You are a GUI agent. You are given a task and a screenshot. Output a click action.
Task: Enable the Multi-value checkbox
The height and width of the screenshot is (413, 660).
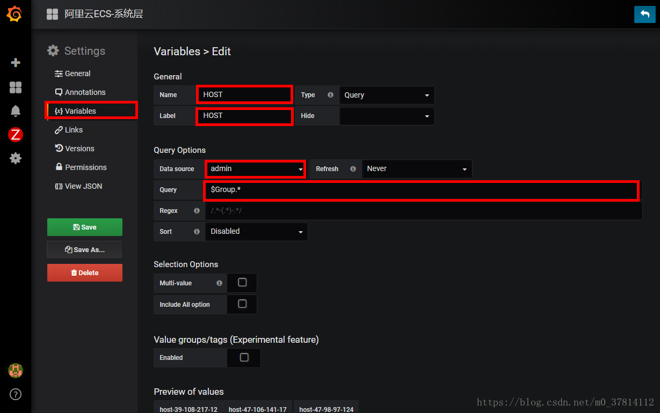tap(242, 282)
